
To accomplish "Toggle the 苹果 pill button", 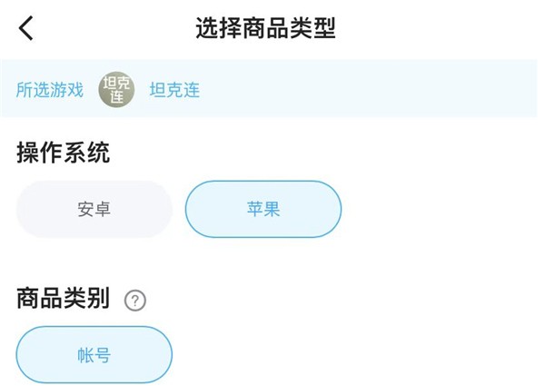I will [263, 209].
